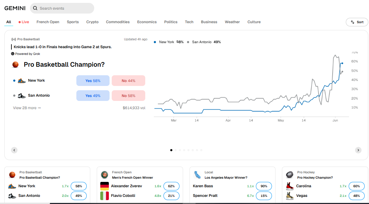Open Pro Basketball Champion? featured title
This screenshot has width=369, height=204.
[64, 65]
